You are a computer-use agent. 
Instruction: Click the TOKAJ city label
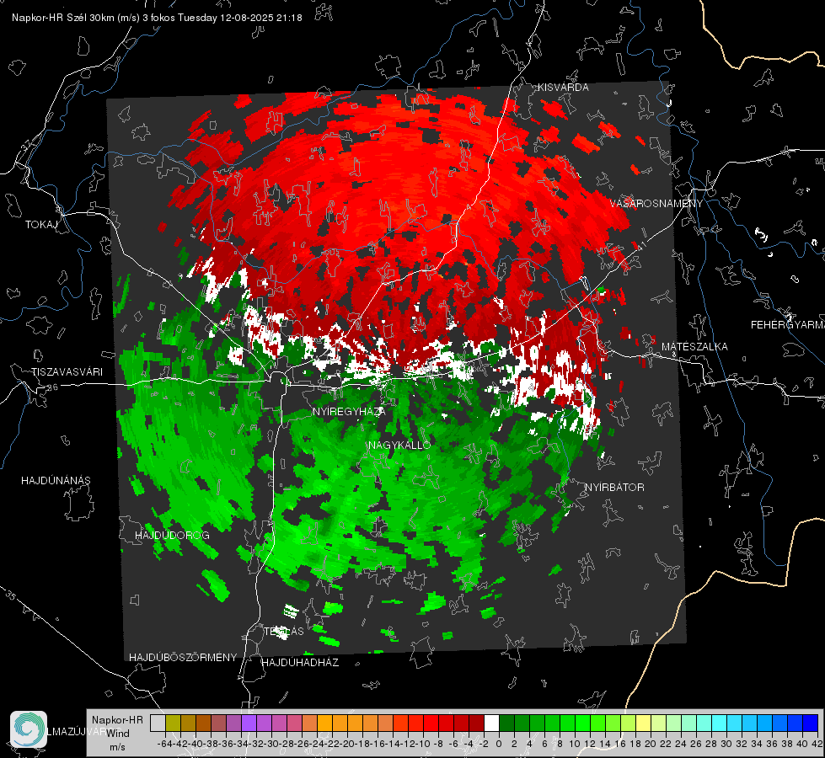click(x=41, y=225)
